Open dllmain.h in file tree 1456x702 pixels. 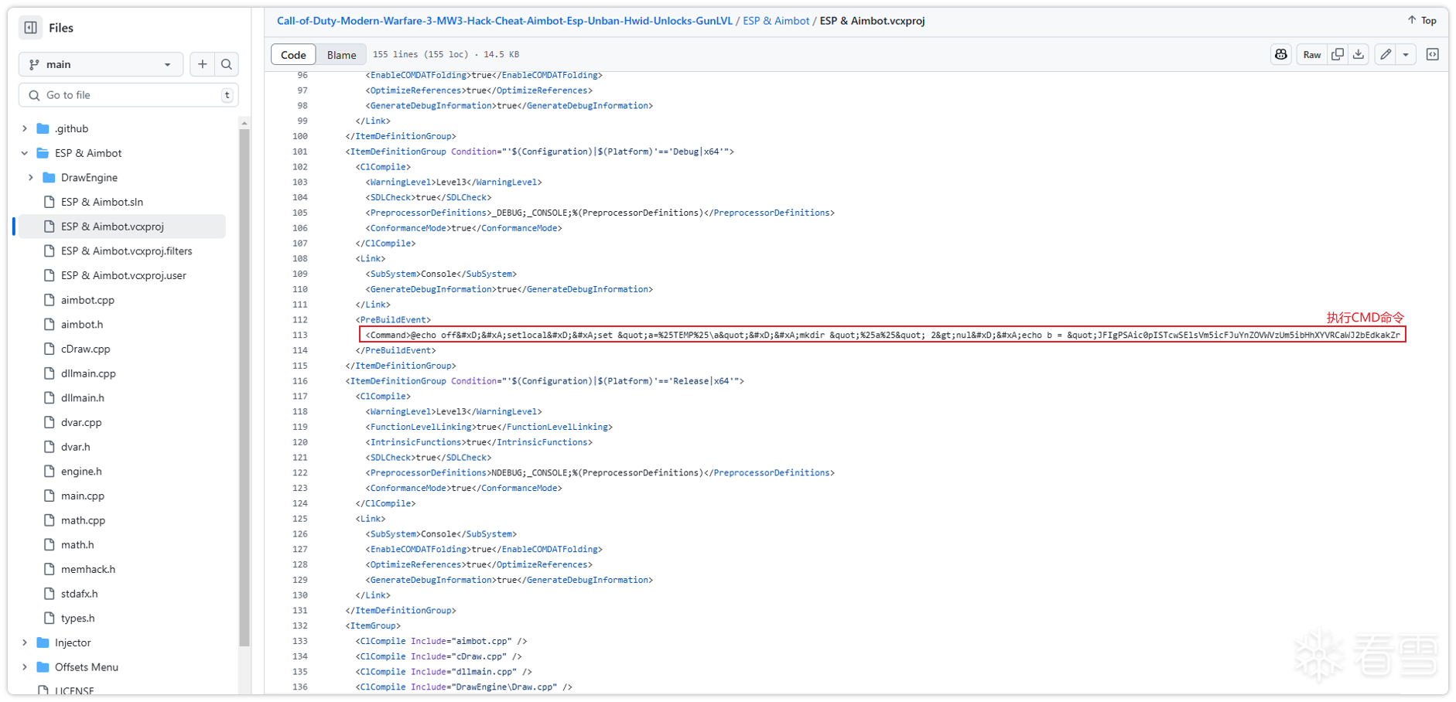click(x=83, y=398)
